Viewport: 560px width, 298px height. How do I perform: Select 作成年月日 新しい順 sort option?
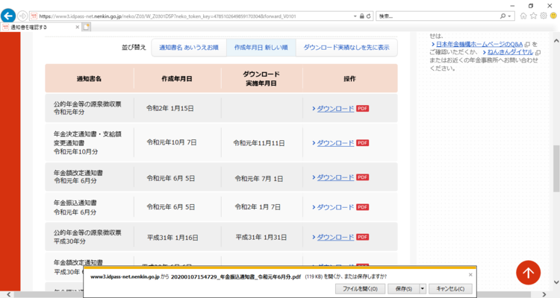[x=261, y=47]
